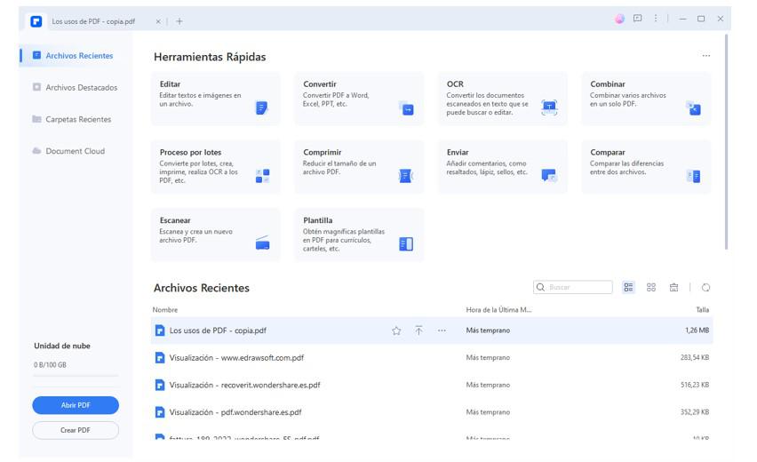This screenshot has height=462, width=757.
Task: Click the upload icon on the first file row
Action: 418,331
